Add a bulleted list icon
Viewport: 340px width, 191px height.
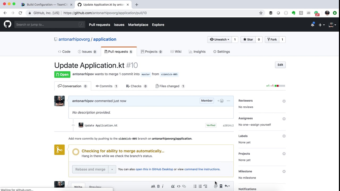pos(195,186)
